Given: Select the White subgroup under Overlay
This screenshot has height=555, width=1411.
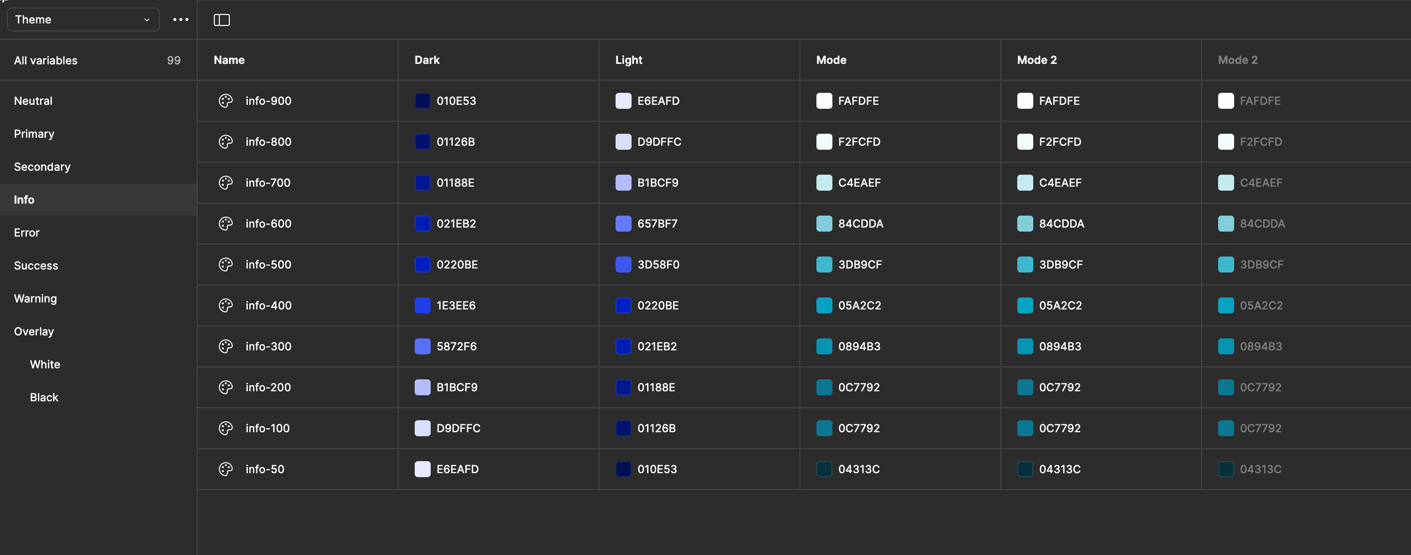Looking at the screenshot, I should (98, 364).
